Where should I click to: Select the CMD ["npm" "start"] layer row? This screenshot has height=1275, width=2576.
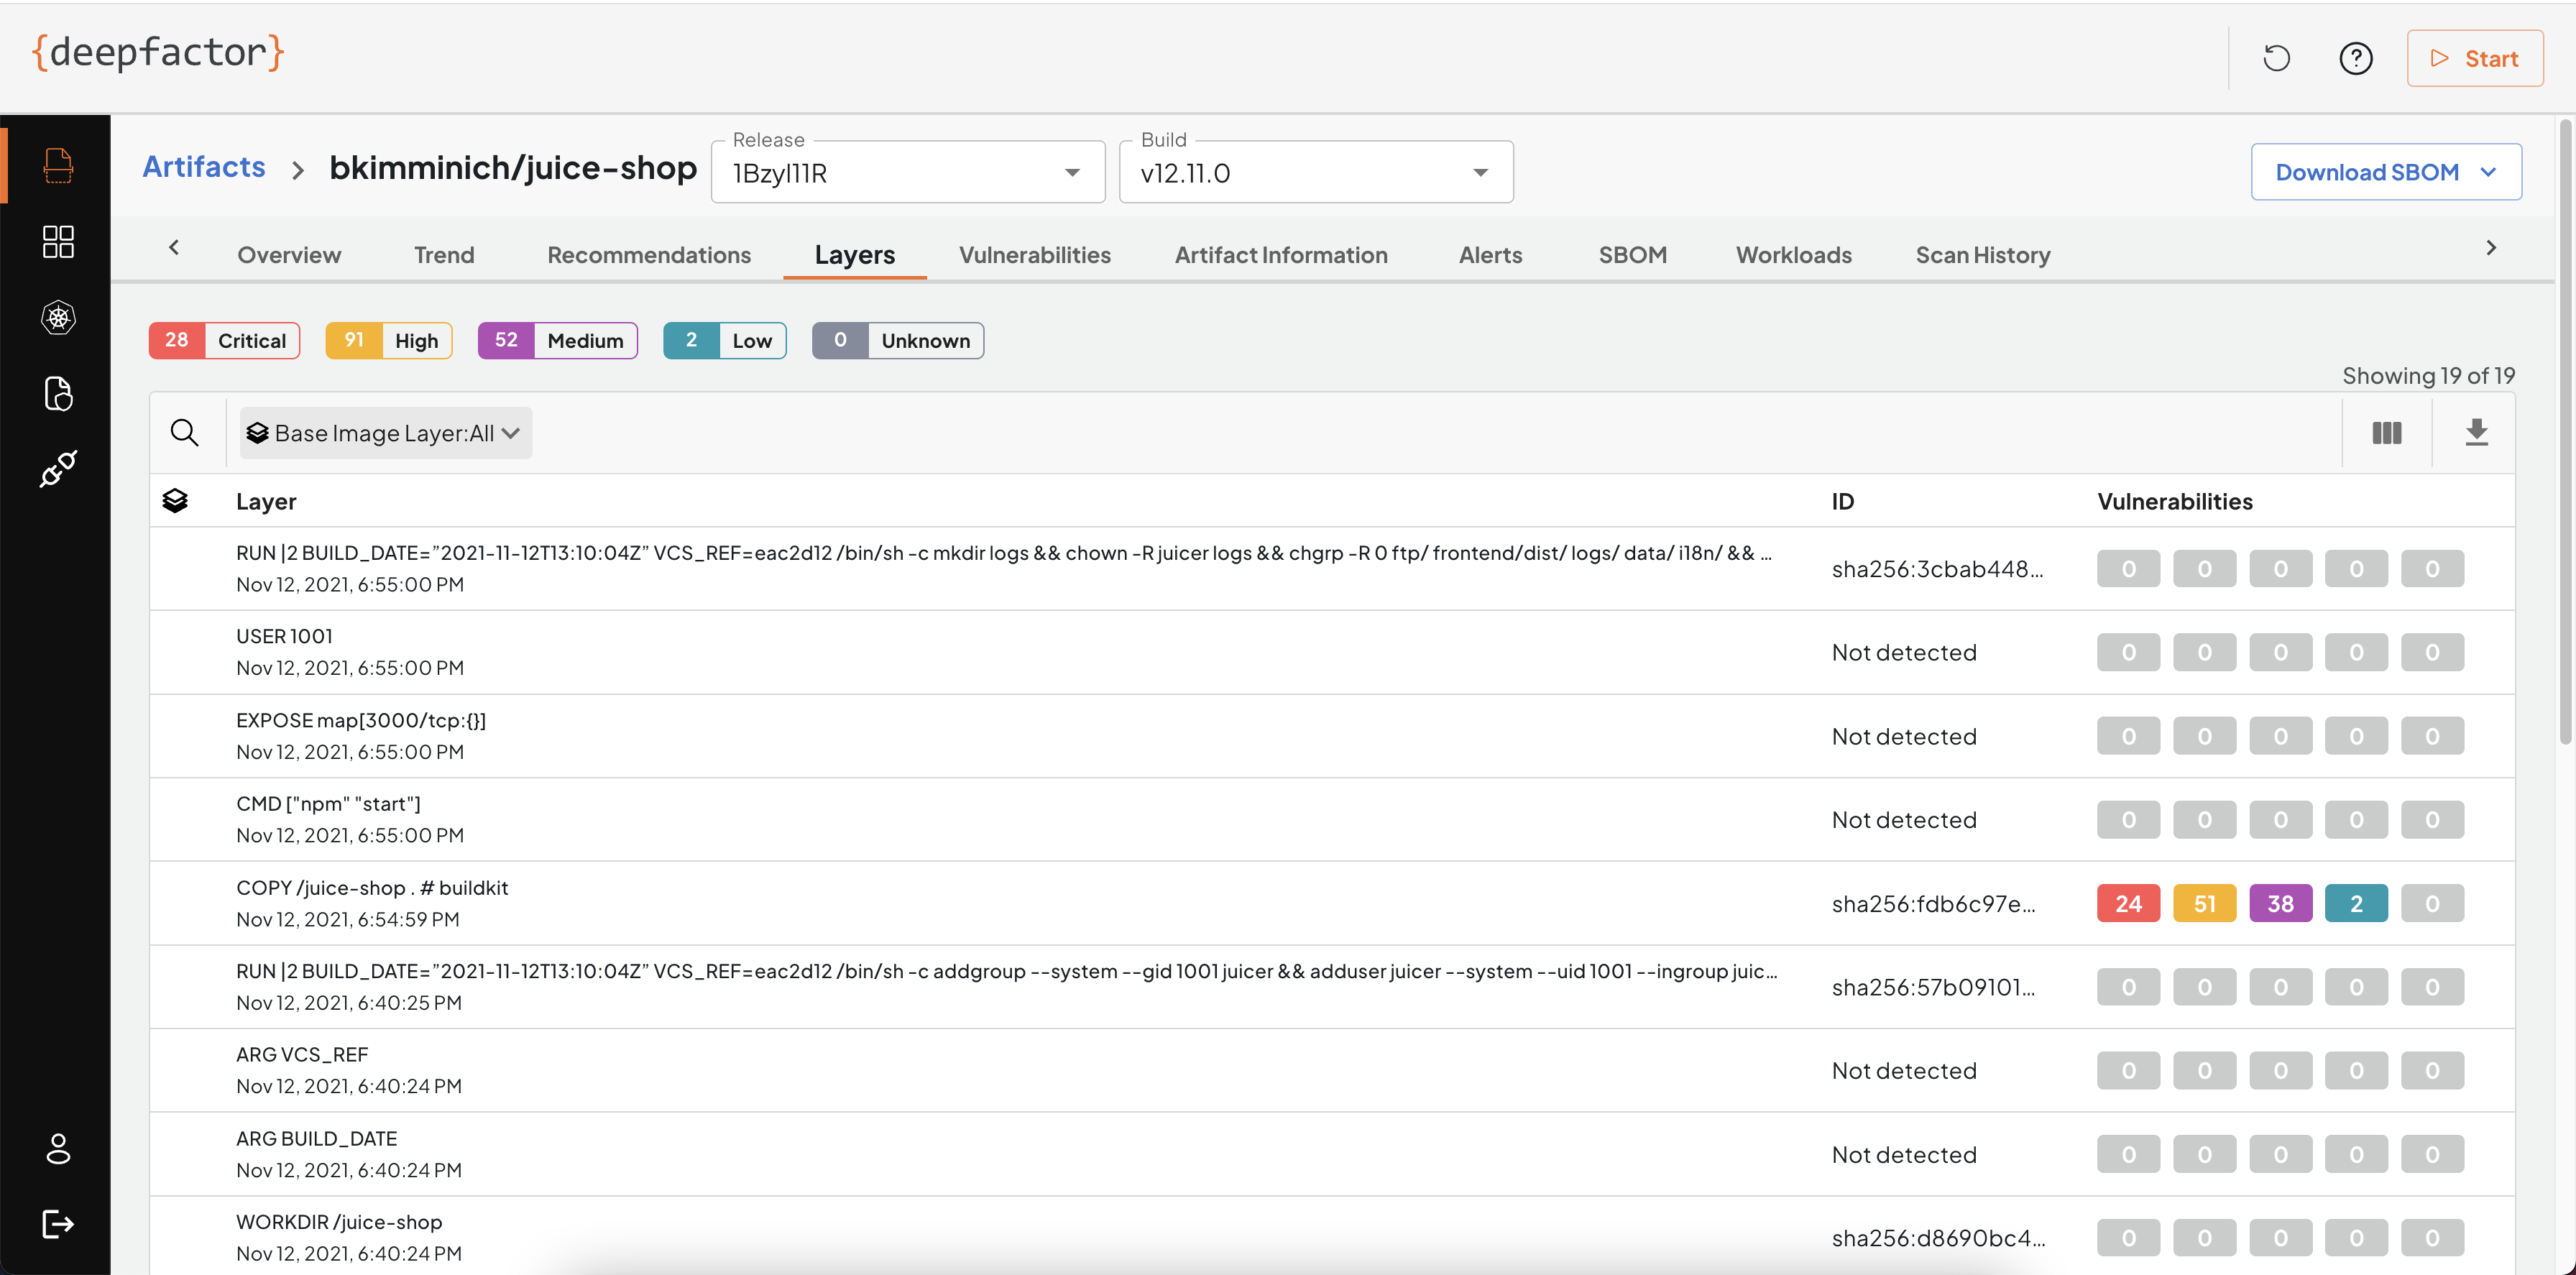coord(1332,819)
